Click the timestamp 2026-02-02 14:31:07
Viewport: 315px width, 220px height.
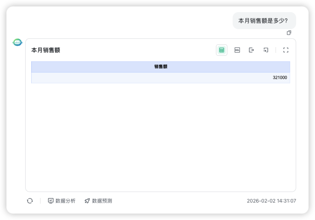click(272, 201)
